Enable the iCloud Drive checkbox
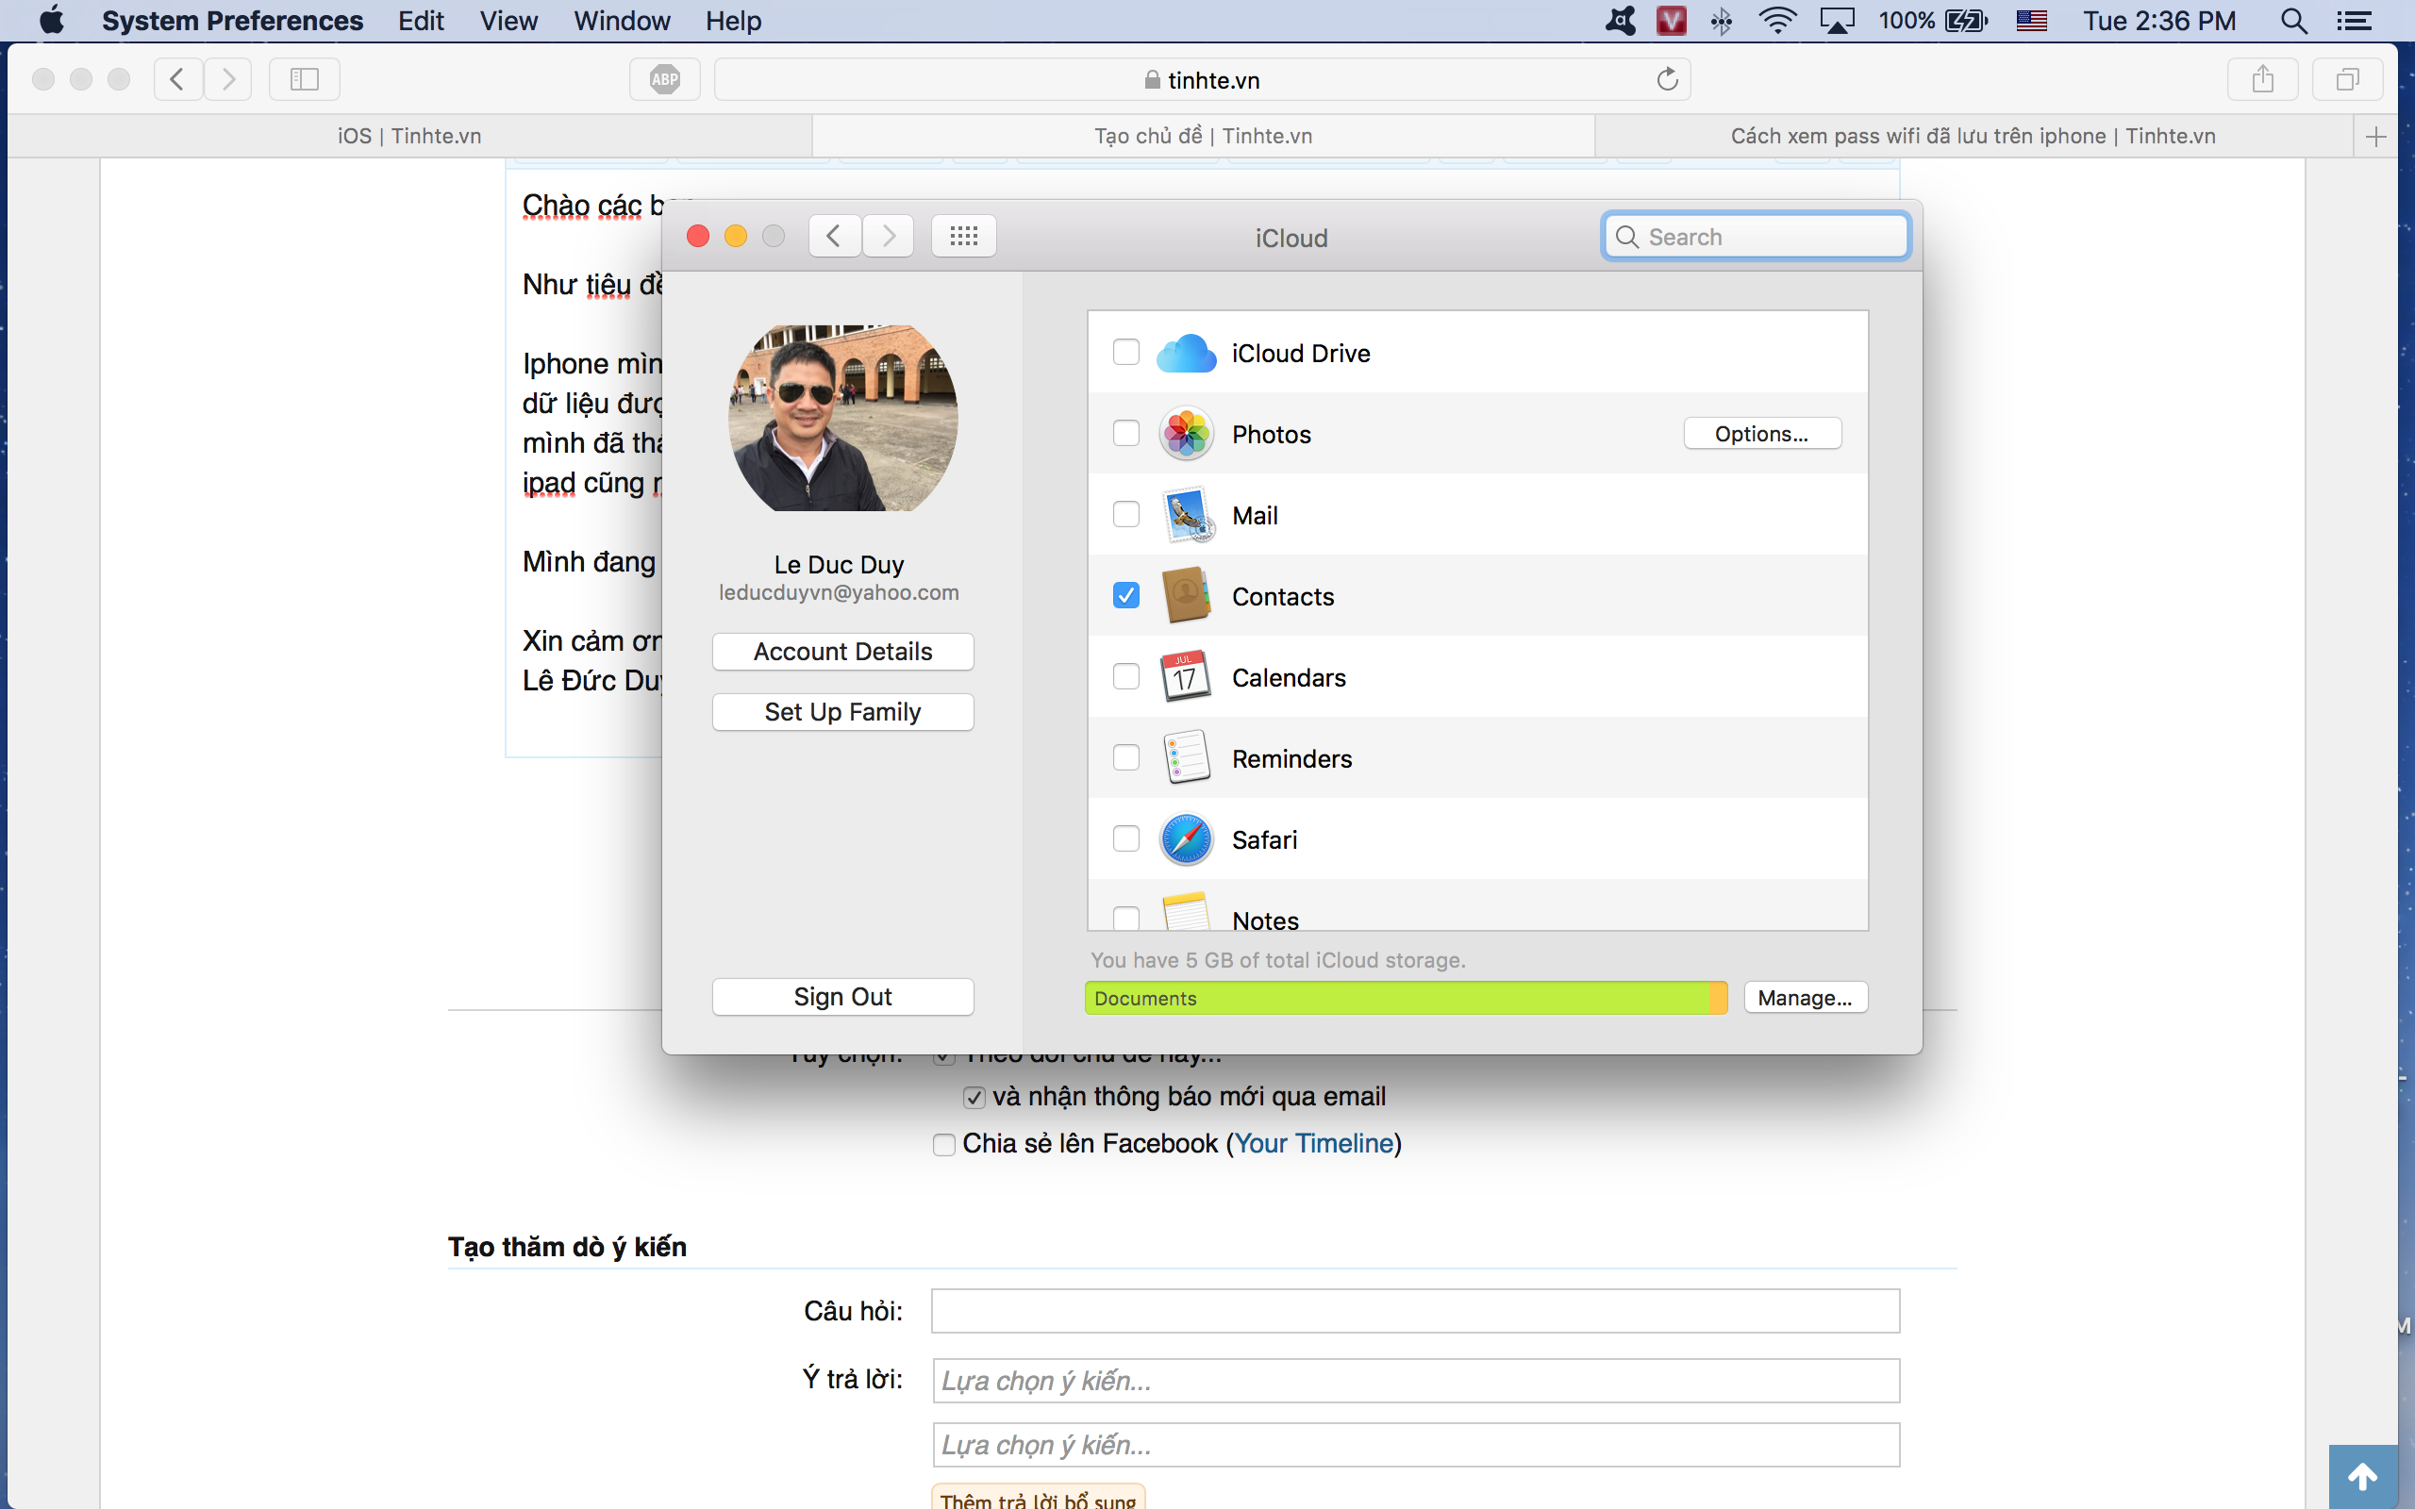 point(1125,353)
